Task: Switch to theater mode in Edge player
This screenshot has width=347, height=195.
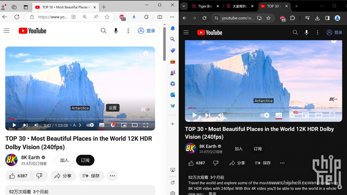Action: pos(135,125)
